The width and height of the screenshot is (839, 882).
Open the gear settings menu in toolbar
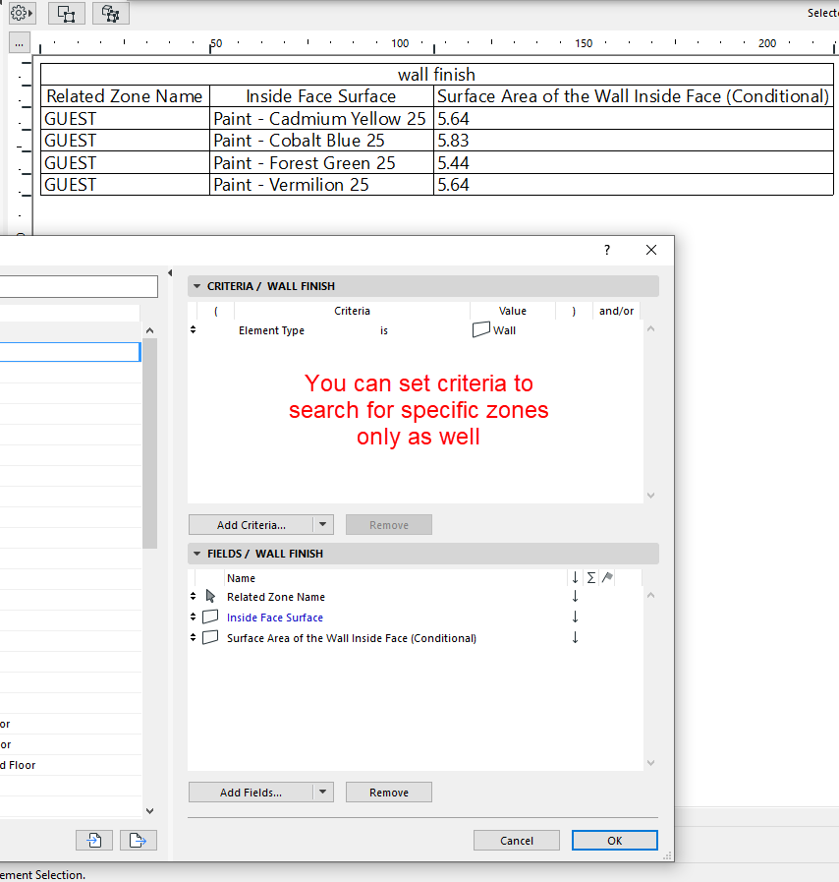click(22, 13)
